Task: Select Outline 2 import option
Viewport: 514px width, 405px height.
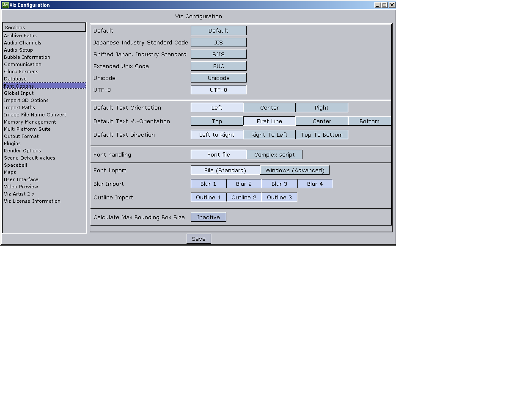Action: pos(244,197)
